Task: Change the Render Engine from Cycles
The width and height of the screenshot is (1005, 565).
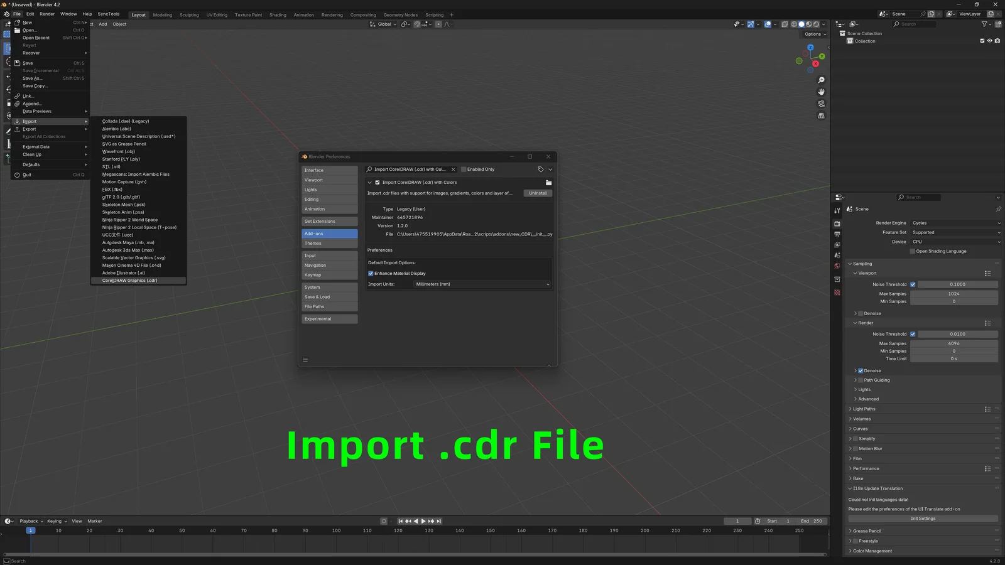Action: [x=955, y=223]
